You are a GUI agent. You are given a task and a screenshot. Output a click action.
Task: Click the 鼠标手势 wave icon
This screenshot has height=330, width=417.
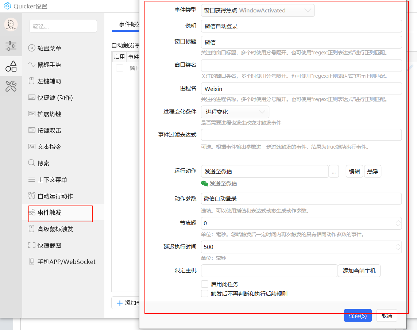coord(32,64)
